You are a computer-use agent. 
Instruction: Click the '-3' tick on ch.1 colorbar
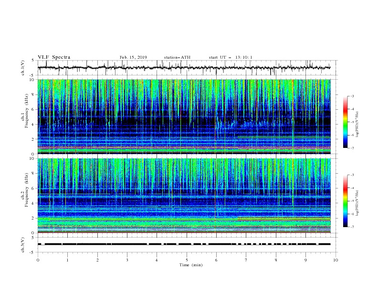pos(352,96)
